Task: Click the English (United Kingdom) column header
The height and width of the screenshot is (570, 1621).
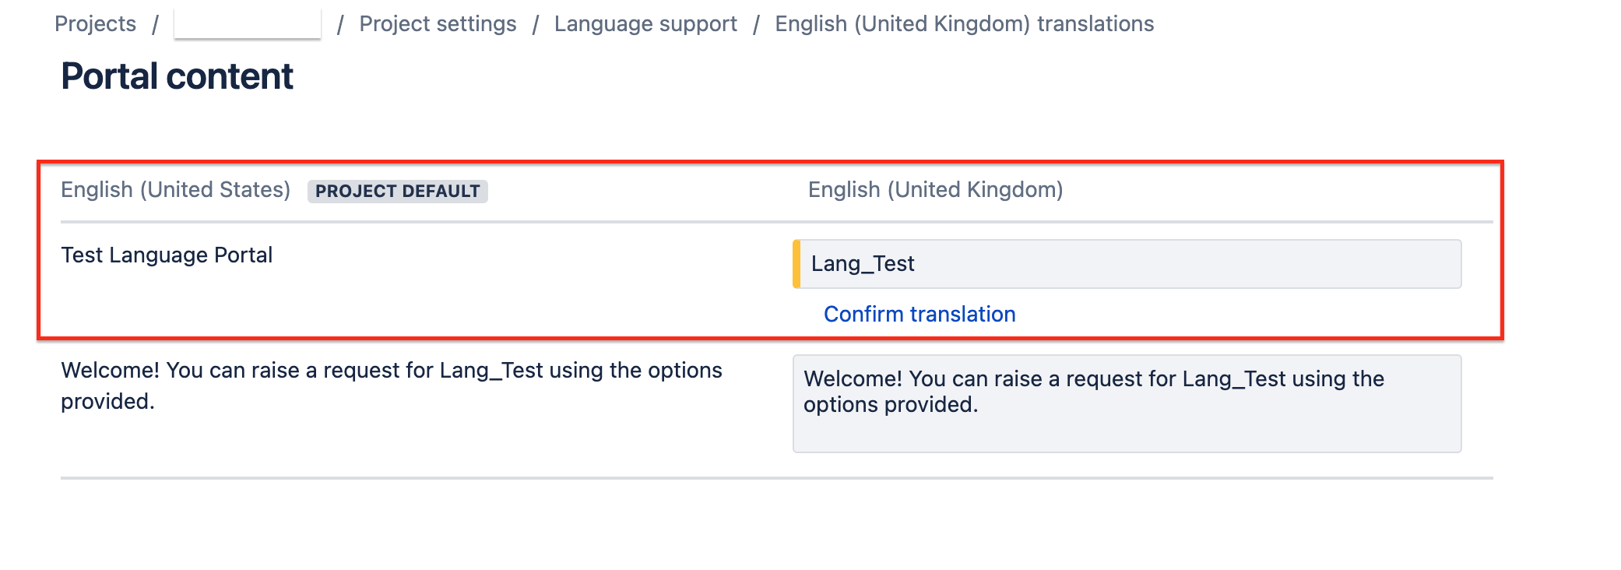Action: 935,189
